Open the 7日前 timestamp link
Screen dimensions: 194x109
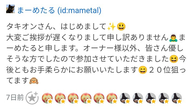[x=15, y=97]
